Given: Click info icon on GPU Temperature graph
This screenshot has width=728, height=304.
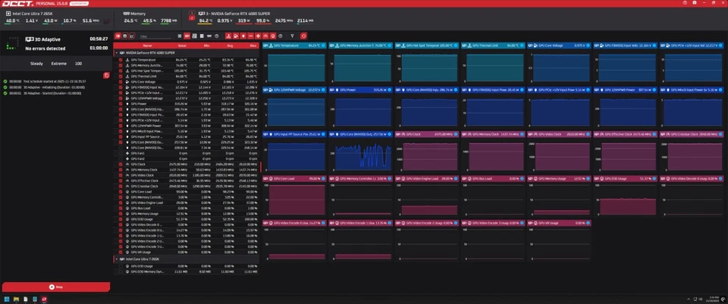Looking at the screenshot, I should click(x=323, y=45).
